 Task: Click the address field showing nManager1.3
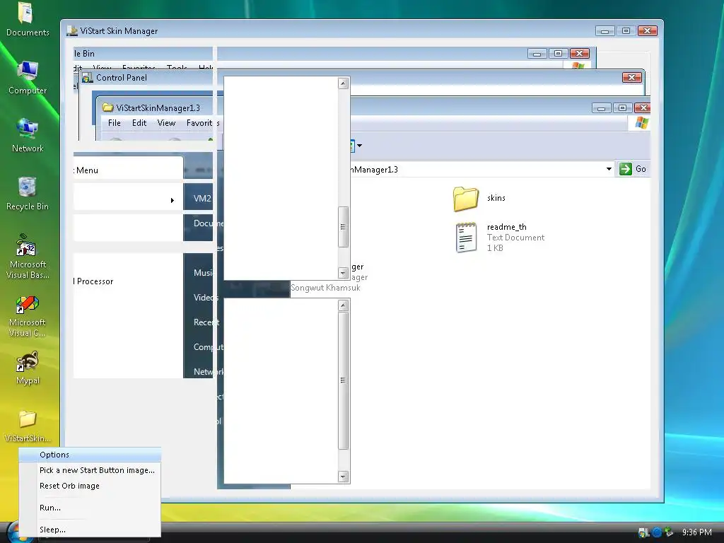(477, 169)
